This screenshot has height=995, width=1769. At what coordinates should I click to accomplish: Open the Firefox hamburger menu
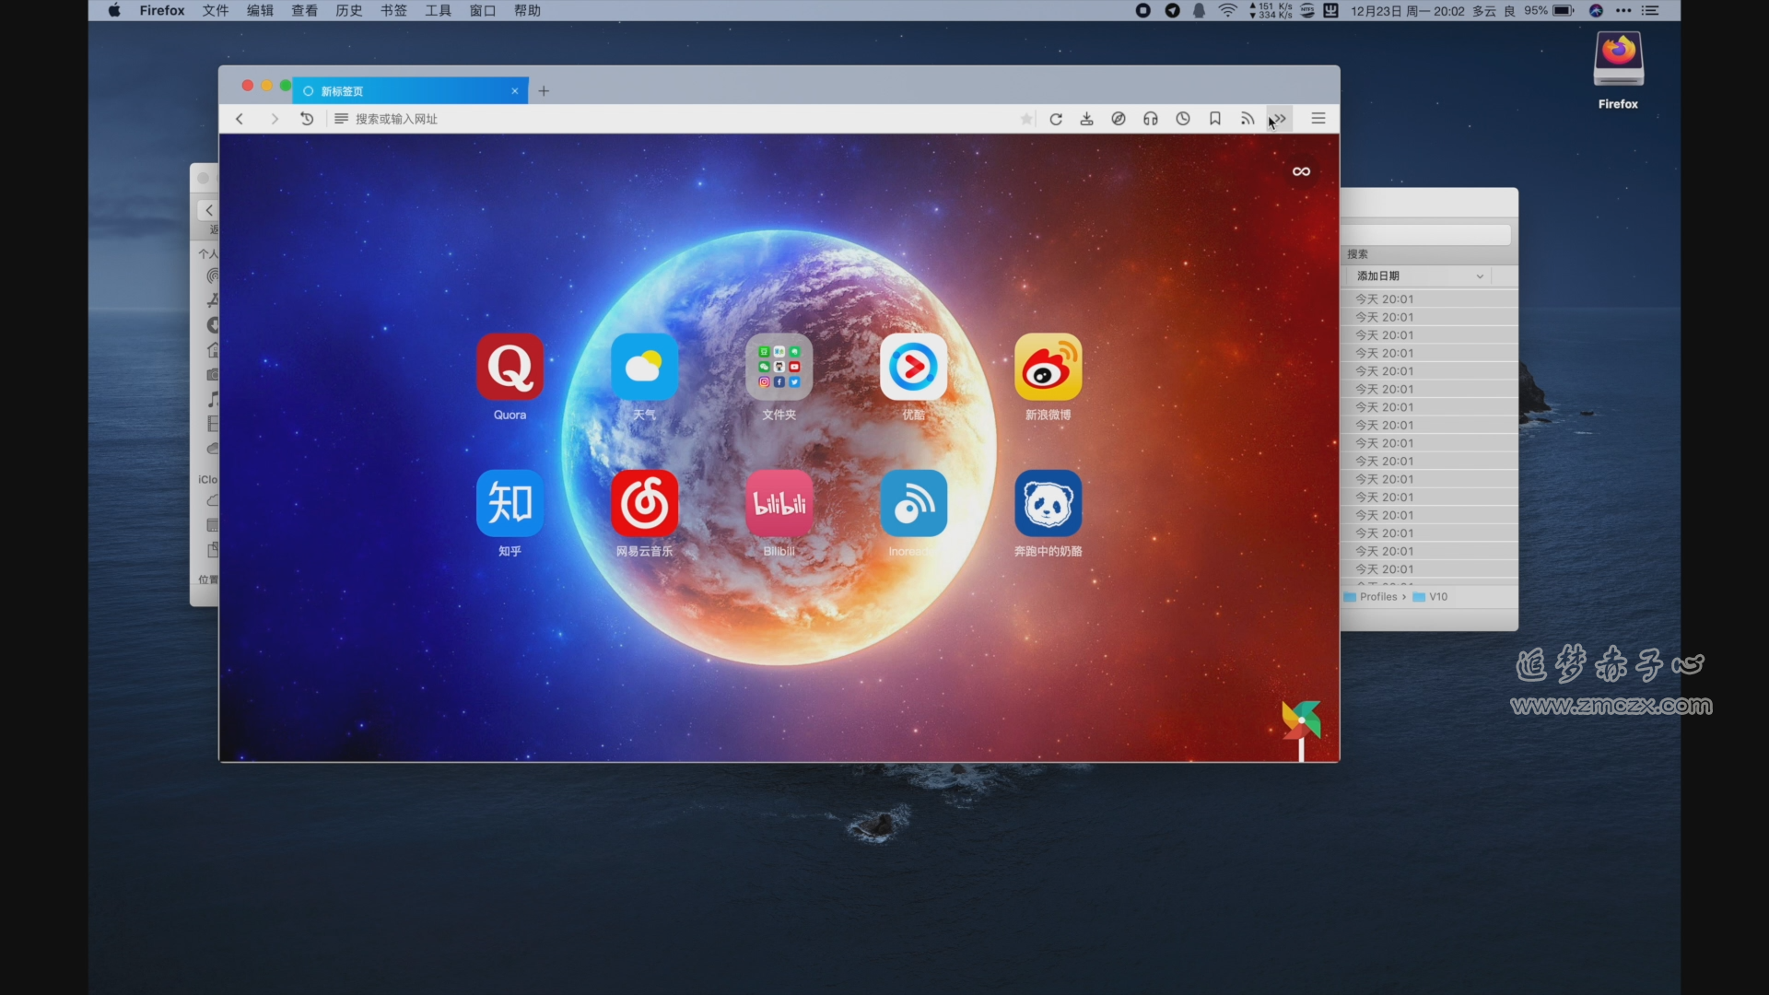1318,119
